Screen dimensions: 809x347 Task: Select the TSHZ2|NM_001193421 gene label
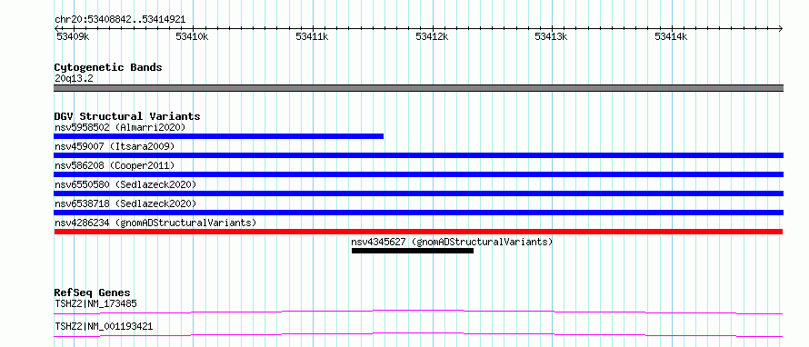pos(104,326)
